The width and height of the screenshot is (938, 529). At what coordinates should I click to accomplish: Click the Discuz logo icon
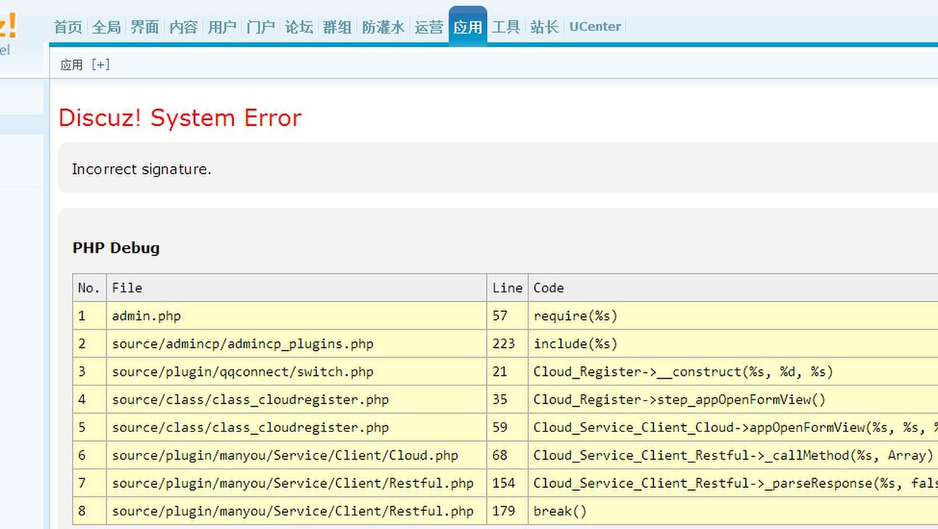pyautogui.click(x=8, y=25)
